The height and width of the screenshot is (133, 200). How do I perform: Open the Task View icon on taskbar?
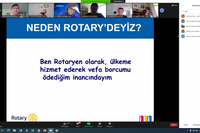(2, 130)
